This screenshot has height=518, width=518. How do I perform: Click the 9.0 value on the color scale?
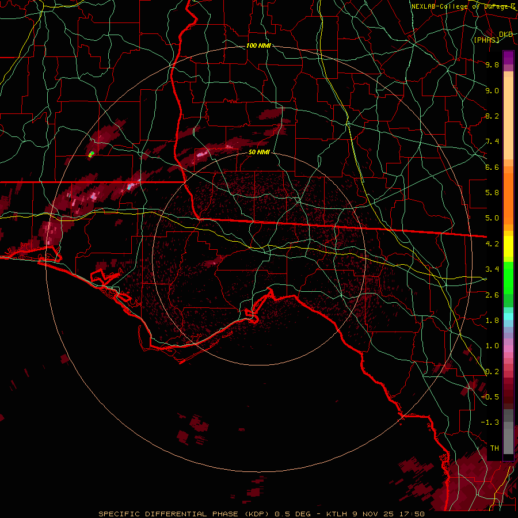pyautogui.click(x=492, y=90)
